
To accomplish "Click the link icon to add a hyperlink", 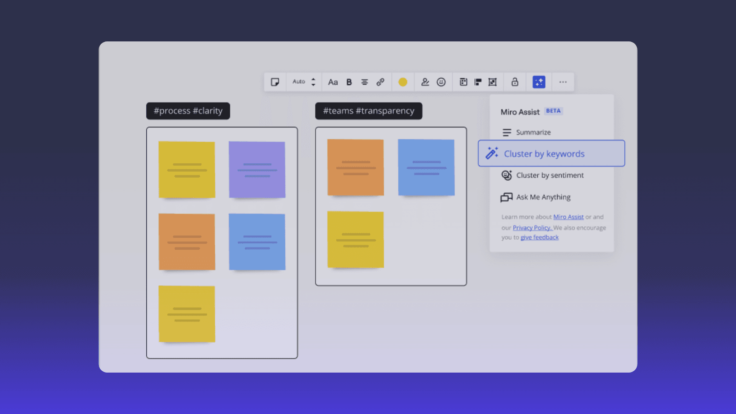I will (380, 82).
